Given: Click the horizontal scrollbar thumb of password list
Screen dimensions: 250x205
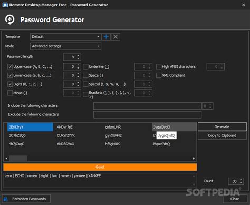Looking at the screenshot, I should pyautogui.click(x=18, y=158).
